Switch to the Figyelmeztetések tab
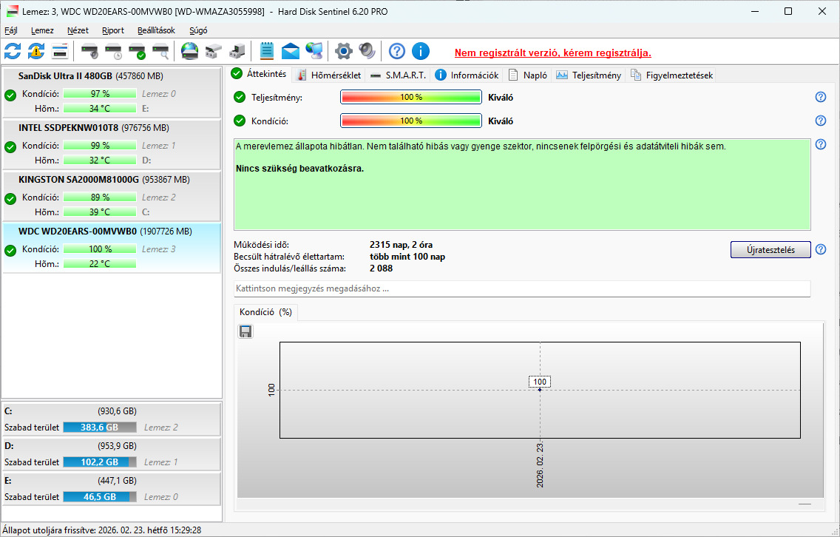 click(x=672, y=75)
